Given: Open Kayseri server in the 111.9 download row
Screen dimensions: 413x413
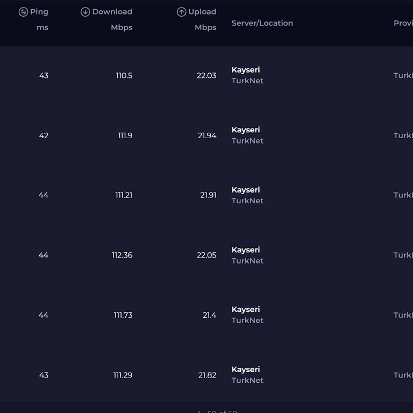Looking at the screenshot, I should (246, 130).
